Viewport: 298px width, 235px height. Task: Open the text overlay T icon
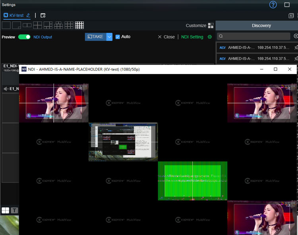14,210
